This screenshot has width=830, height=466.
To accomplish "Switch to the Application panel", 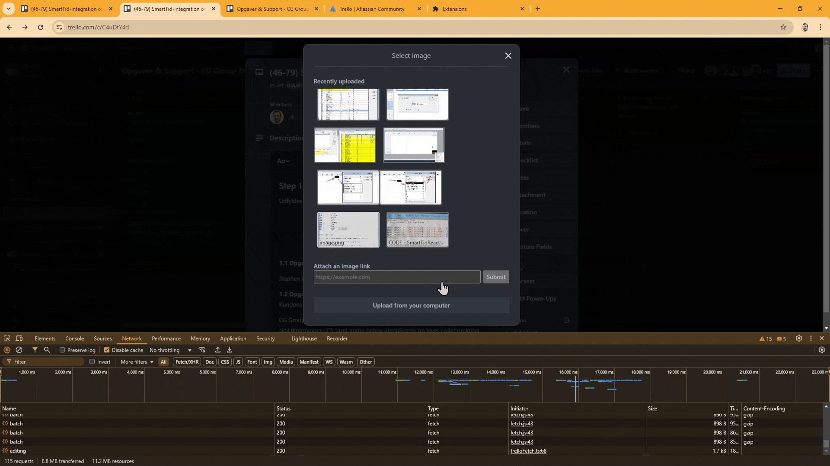I will (233, 338).
